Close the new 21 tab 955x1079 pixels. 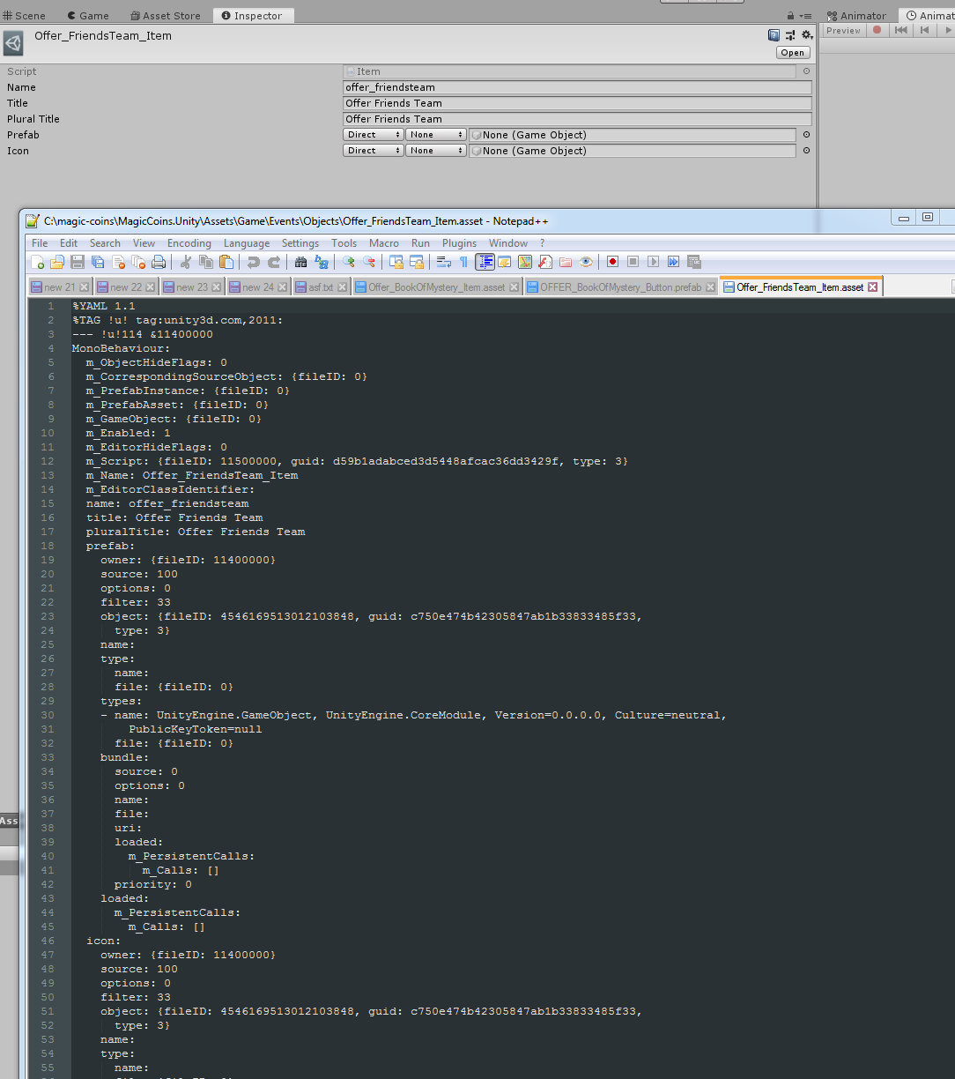pyautogui.click(x=84, y=287)
